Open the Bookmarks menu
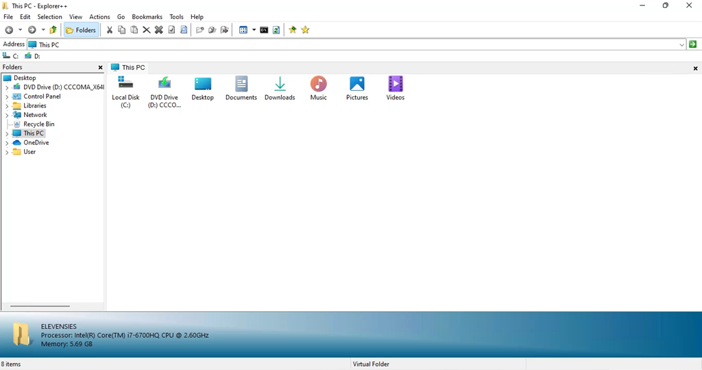This screenshot has width=702, height=370. 147,16
